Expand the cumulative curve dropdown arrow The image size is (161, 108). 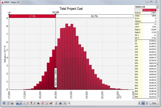[28, 103]
